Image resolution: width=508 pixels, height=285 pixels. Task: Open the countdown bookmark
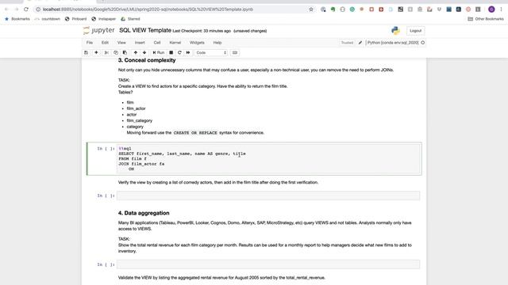[48, 19]
